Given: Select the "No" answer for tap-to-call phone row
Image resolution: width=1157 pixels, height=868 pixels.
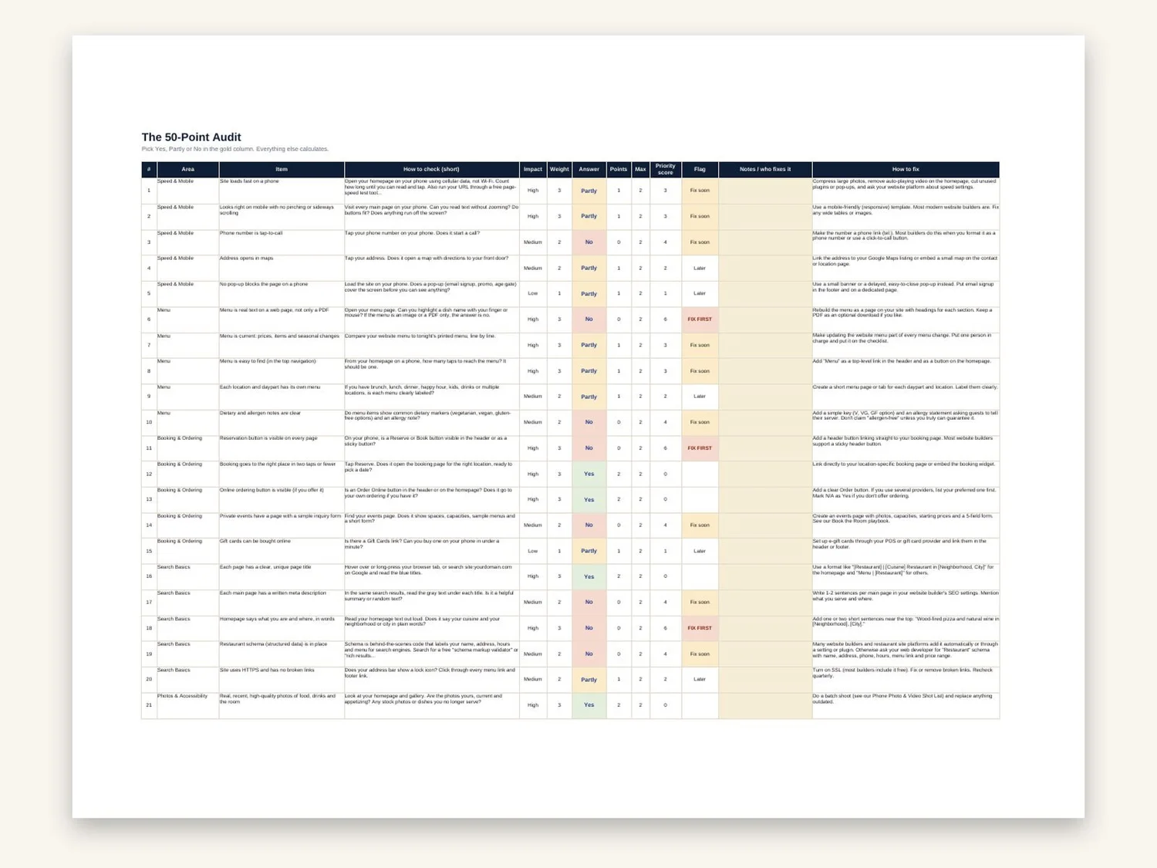Looking at the screenshot, I should [589, 242].
